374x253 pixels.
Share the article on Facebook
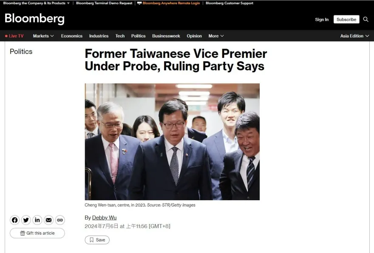tap(14, 220)
